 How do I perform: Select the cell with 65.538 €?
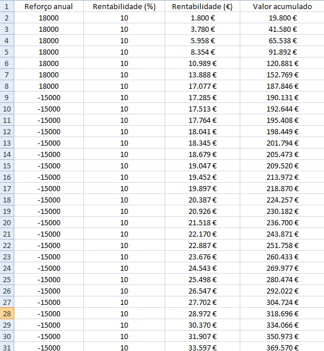282,40
